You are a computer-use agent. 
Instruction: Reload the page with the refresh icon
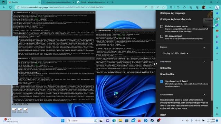point(10,7)
